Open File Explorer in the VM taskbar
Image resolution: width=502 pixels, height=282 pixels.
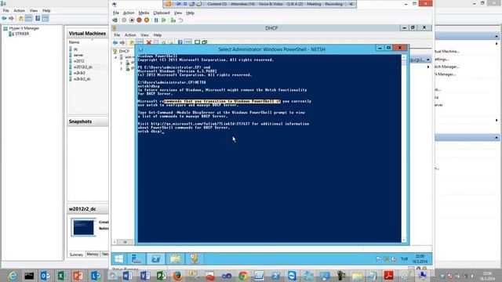pos(175,258)
